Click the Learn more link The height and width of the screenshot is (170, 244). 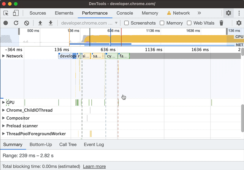coord(94,166)
